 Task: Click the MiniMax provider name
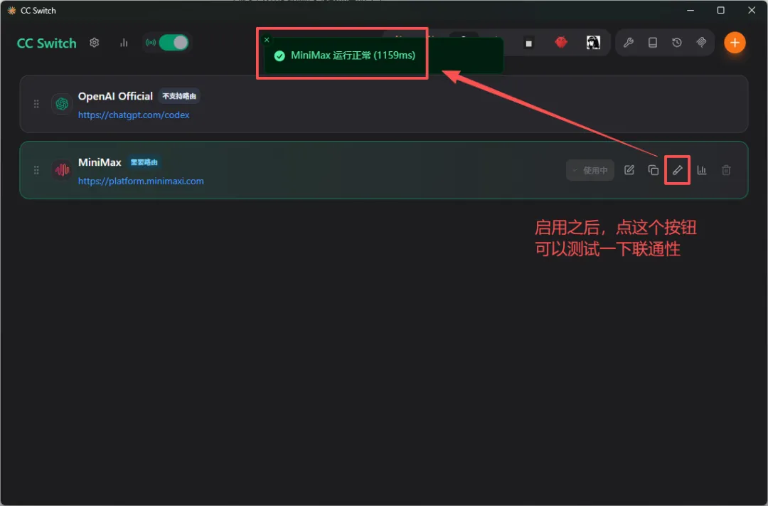100,162
